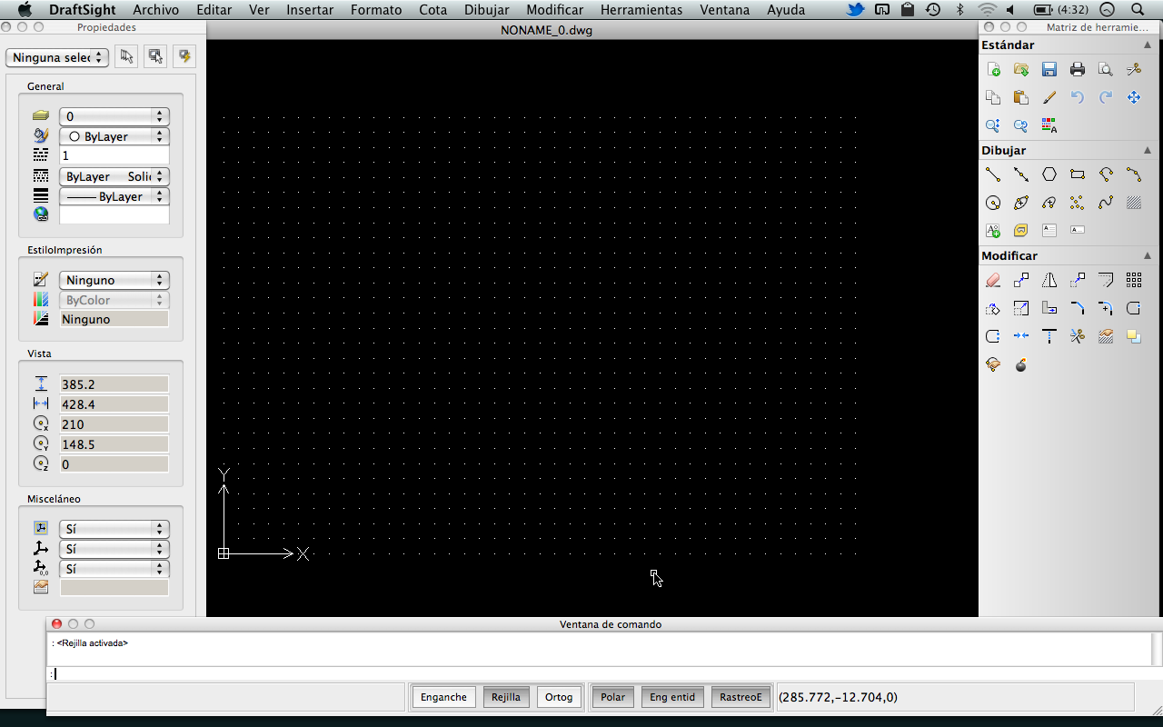Open the Ventana menu

(x=725, y=10)
